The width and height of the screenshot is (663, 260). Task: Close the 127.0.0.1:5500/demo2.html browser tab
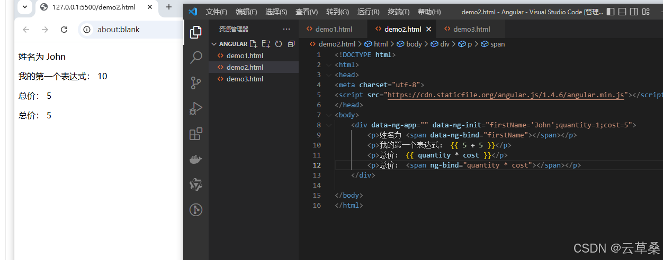click(x=151, y=7)
